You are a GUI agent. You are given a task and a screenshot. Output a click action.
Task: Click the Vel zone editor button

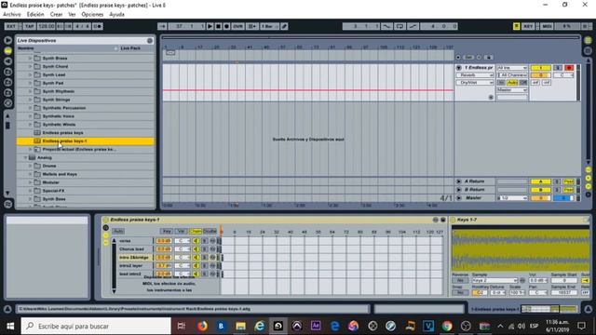pyautogui.click(x=181, y=231)
